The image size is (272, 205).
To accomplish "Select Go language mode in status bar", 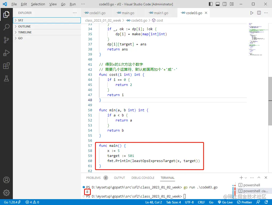I will pos(211,202).
